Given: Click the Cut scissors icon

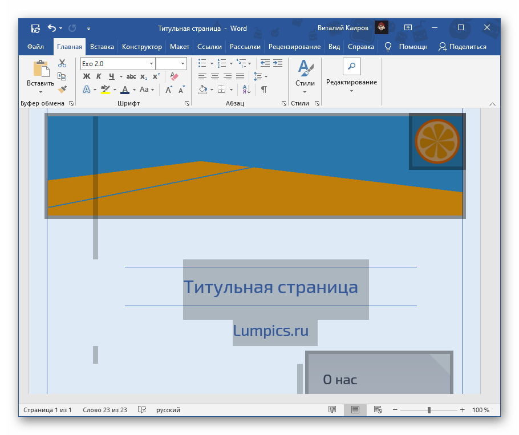Looking at the screenshot, I should click(x=62, y=63).
